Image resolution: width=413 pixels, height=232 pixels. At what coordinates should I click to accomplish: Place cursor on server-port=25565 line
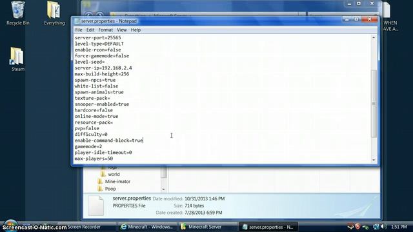(x=97, y=37)
